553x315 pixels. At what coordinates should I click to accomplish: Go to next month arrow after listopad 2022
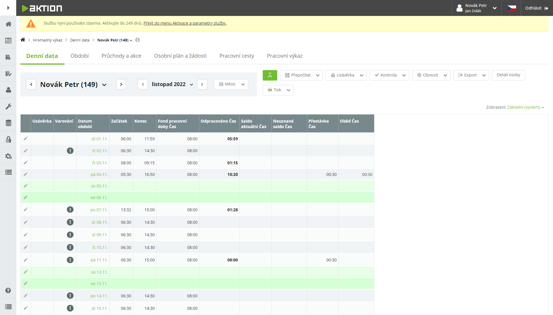click(x=202, y=84)
